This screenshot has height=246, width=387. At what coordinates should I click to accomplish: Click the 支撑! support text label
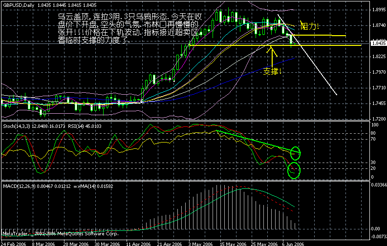pos(273,71)
